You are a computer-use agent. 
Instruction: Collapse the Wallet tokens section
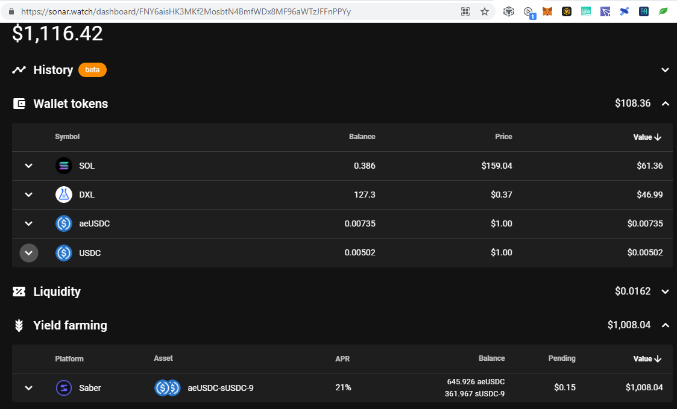[x=666, y=104]
